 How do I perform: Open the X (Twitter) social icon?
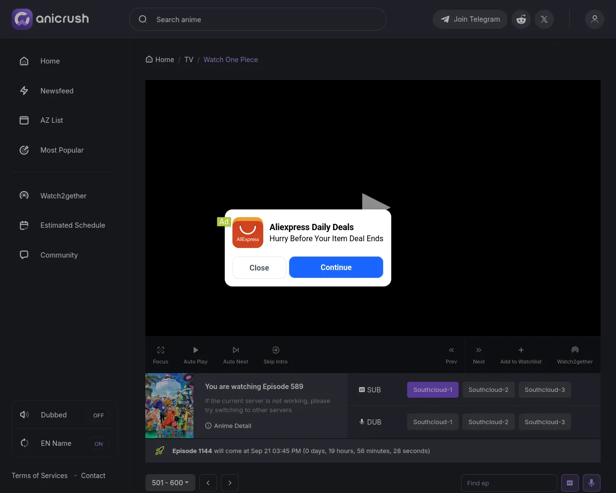click(x=544, y=19)
